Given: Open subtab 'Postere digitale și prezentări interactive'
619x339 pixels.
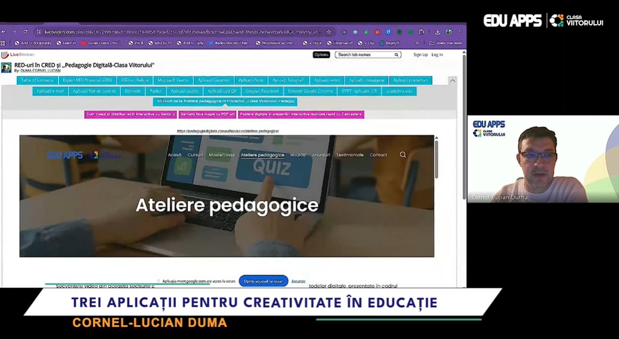Looking at the screenshot, I should 301,114.
